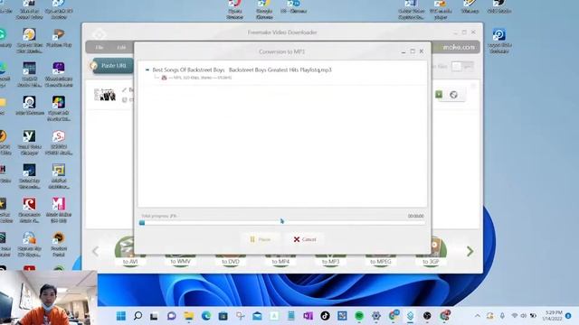
Task: Click the globe browser icon on video row
Action: (x=453, y=95)
